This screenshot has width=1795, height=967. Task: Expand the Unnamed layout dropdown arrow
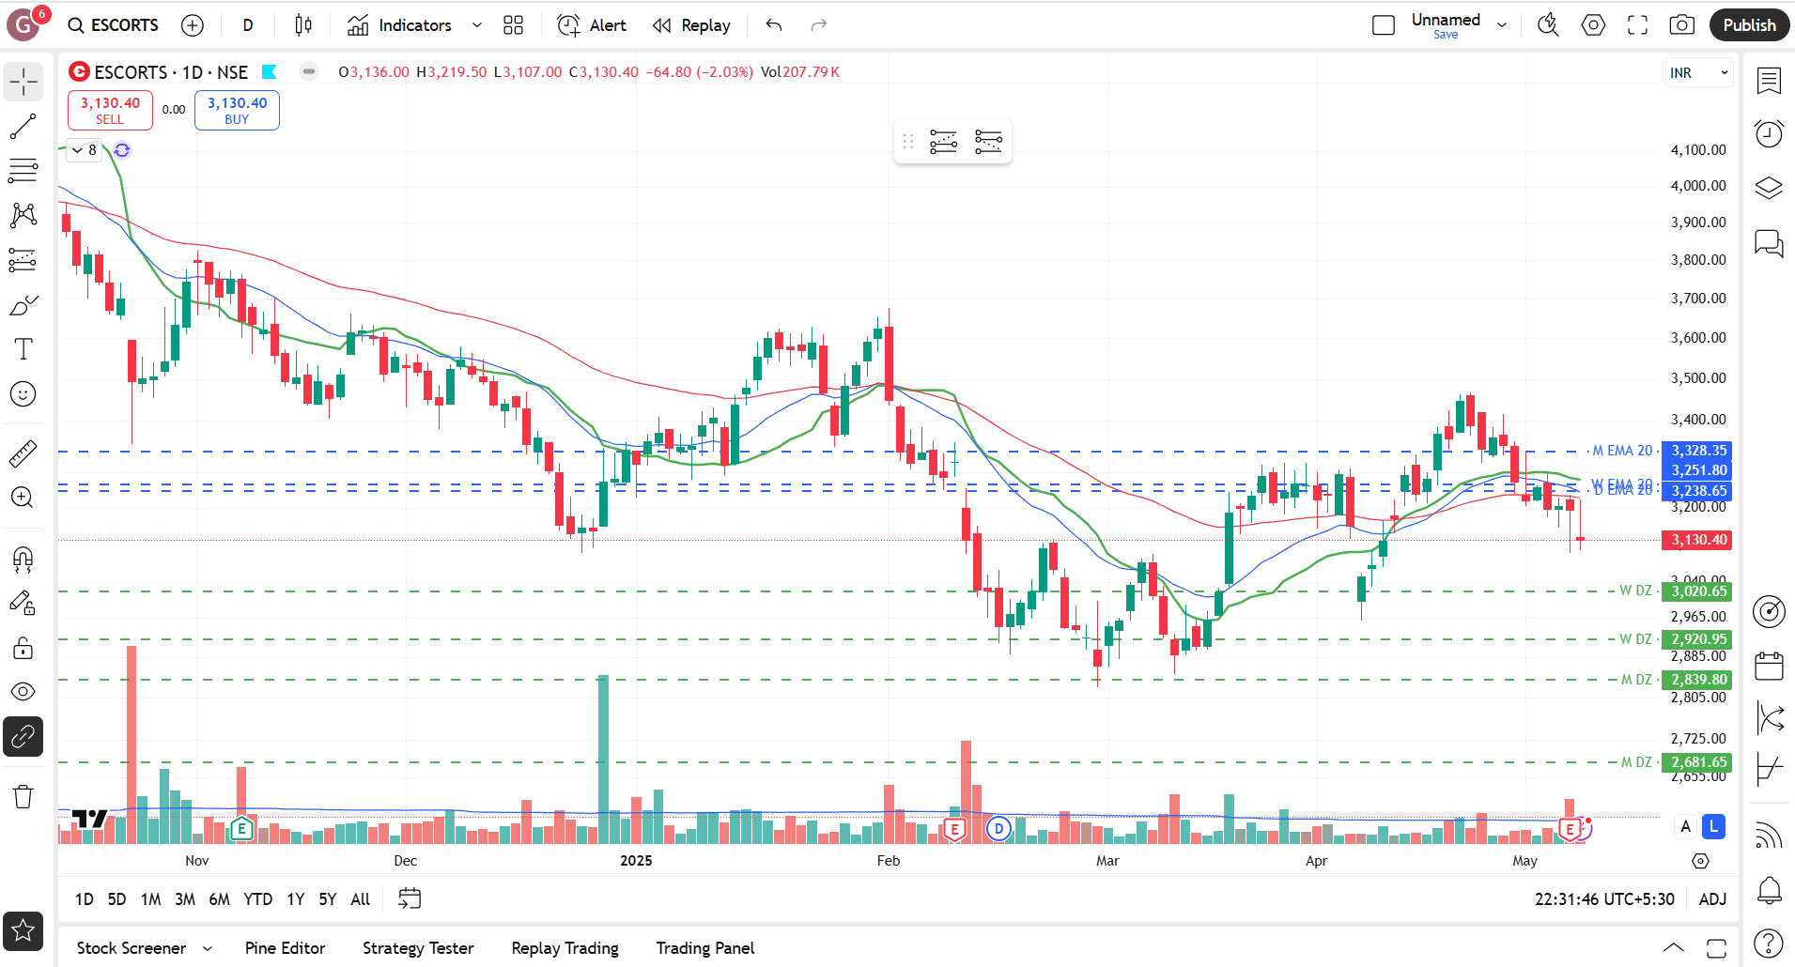tap(1502, 25)
